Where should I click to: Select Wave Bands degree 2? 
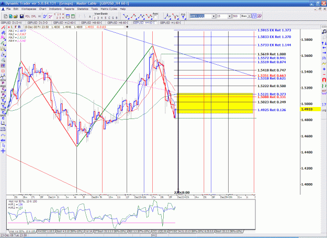tap(95, 18)
